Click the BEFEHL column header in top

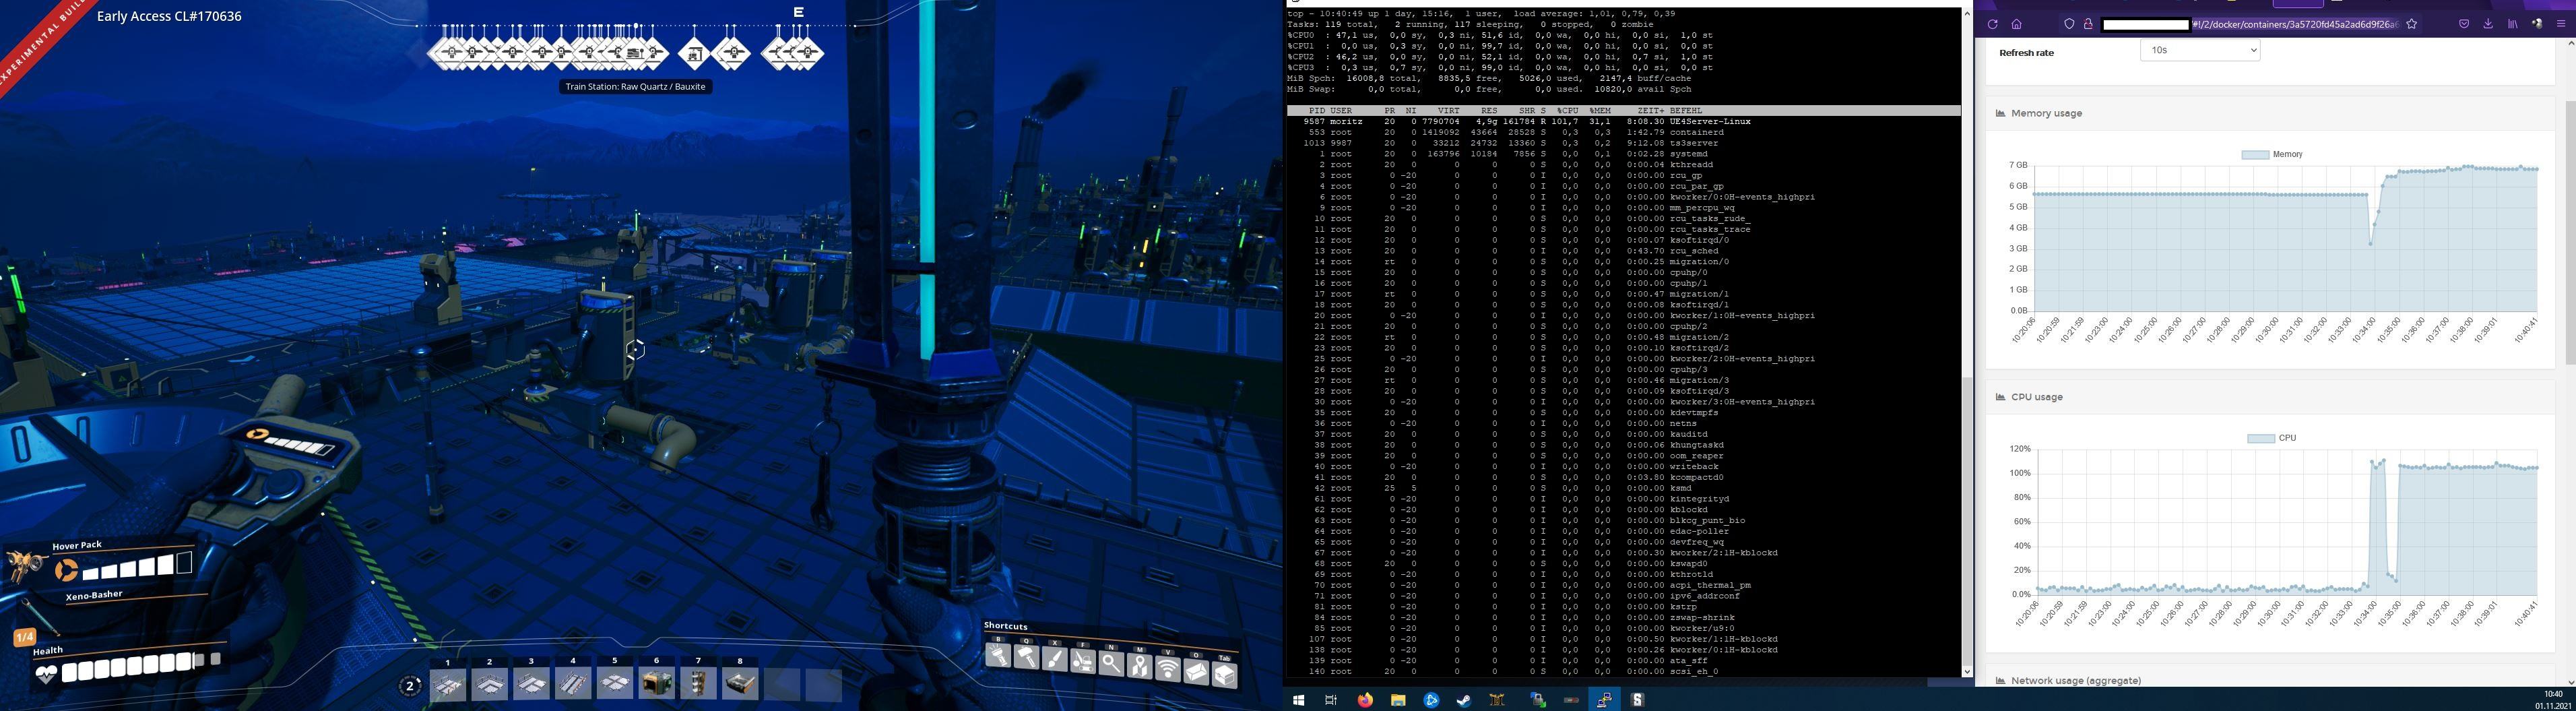pos(1686,110)
